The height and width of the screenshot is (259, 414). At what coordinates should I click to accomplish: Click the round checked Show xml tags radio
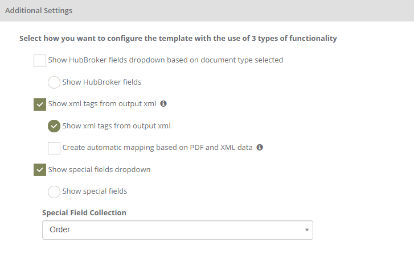(x=54, y=126)
